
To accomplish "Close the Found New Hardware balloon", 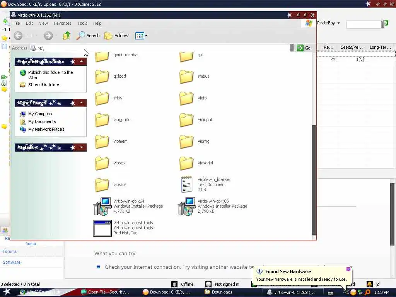I will 348,269.
